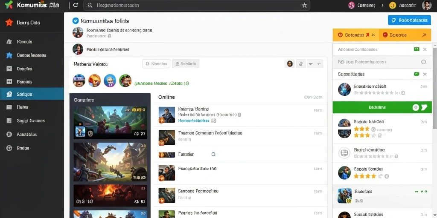The height and width of the screenshot is (218, 437).
Task: Click the microphone button next to avatar button
Action: [x=301, y=64]
